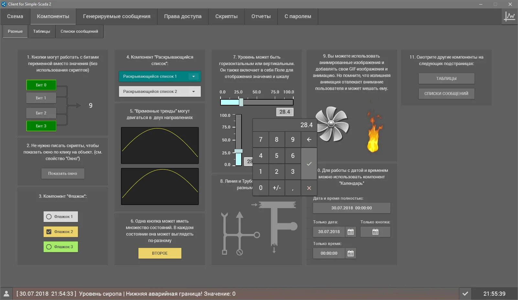Image resolution: width=518 pixels, height=300 pixels.
Task: Confirm keypad entry with the checkmark
Action: pos(309,164)
